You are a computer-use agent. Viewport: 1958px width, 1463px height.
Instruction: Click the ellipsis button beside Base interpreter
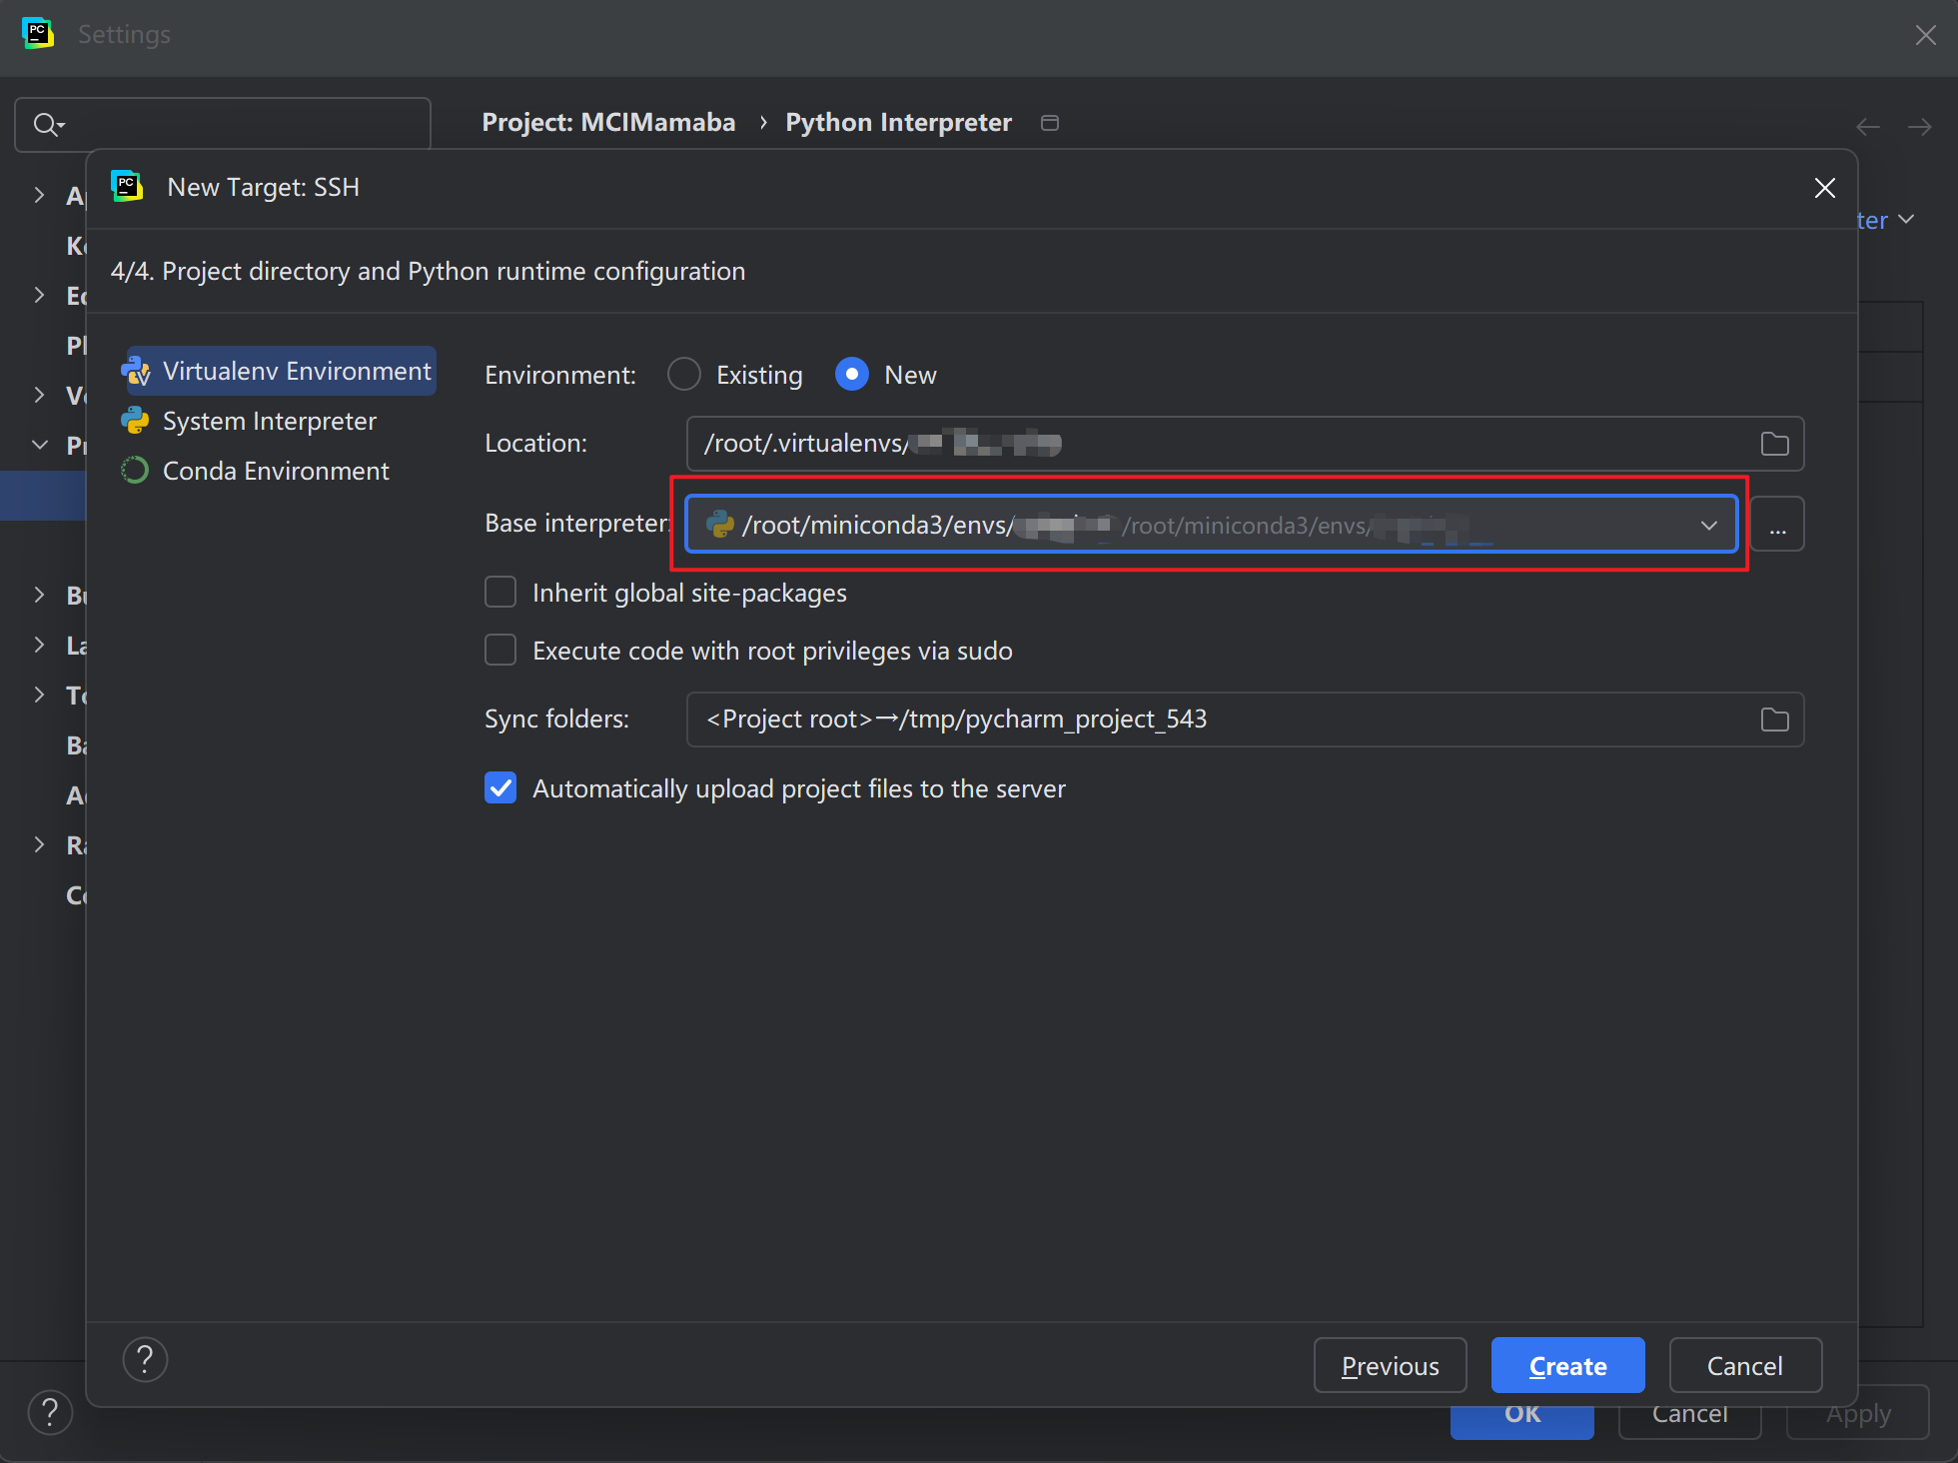(x=1777, y=524)
